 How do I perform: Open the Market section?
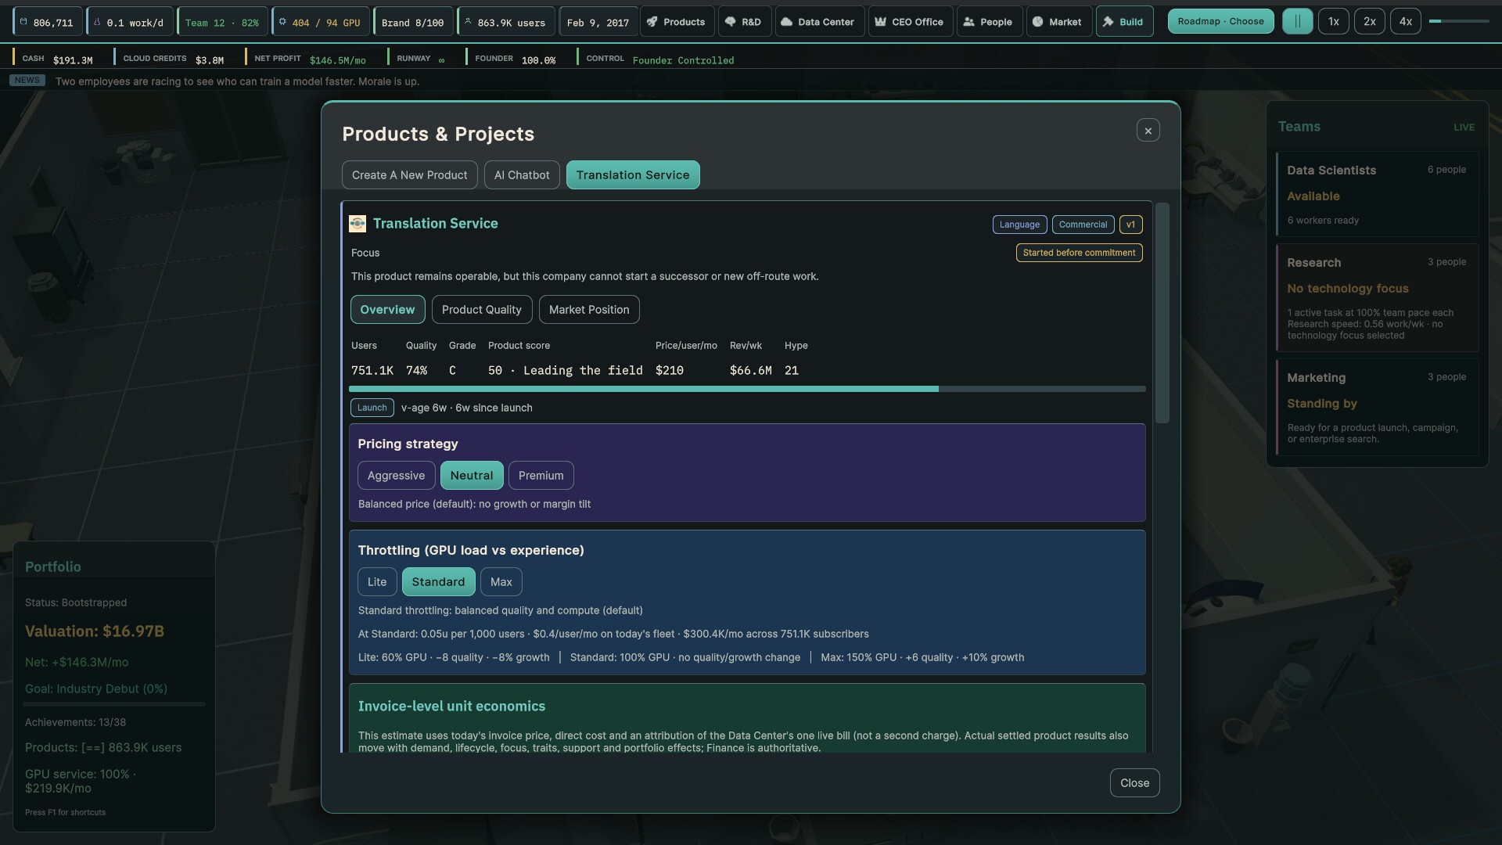pos(1058,22)
